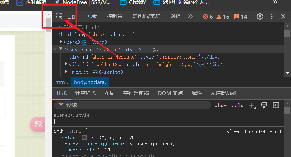
Task: Toggle the :hov element state button
Action: pos(221,105)
